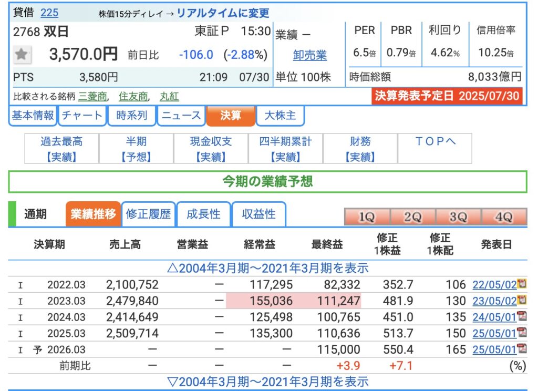Open 25/05/01 link on 2026.03 row
538x391 pixels.
(x=494, y=349)
